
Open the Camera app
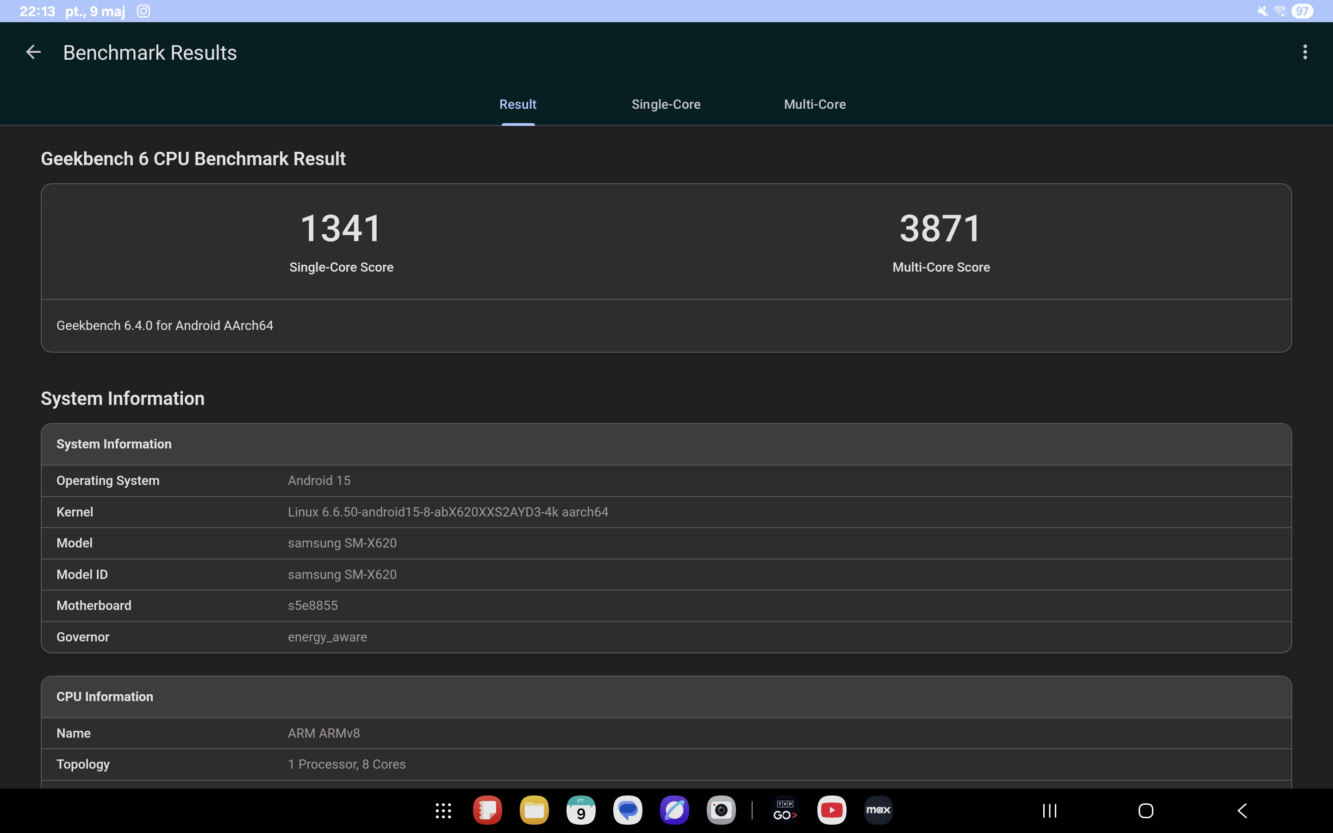tap(722, 810)
